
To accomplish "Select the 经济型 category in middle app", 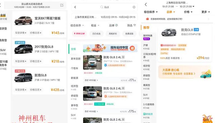I will (74, 88).
